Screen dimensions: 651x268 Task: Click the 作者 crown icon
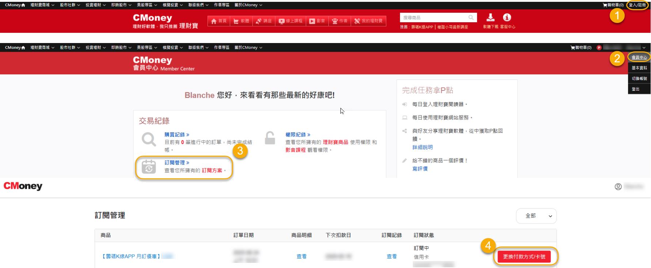click(x=335, y=21)
